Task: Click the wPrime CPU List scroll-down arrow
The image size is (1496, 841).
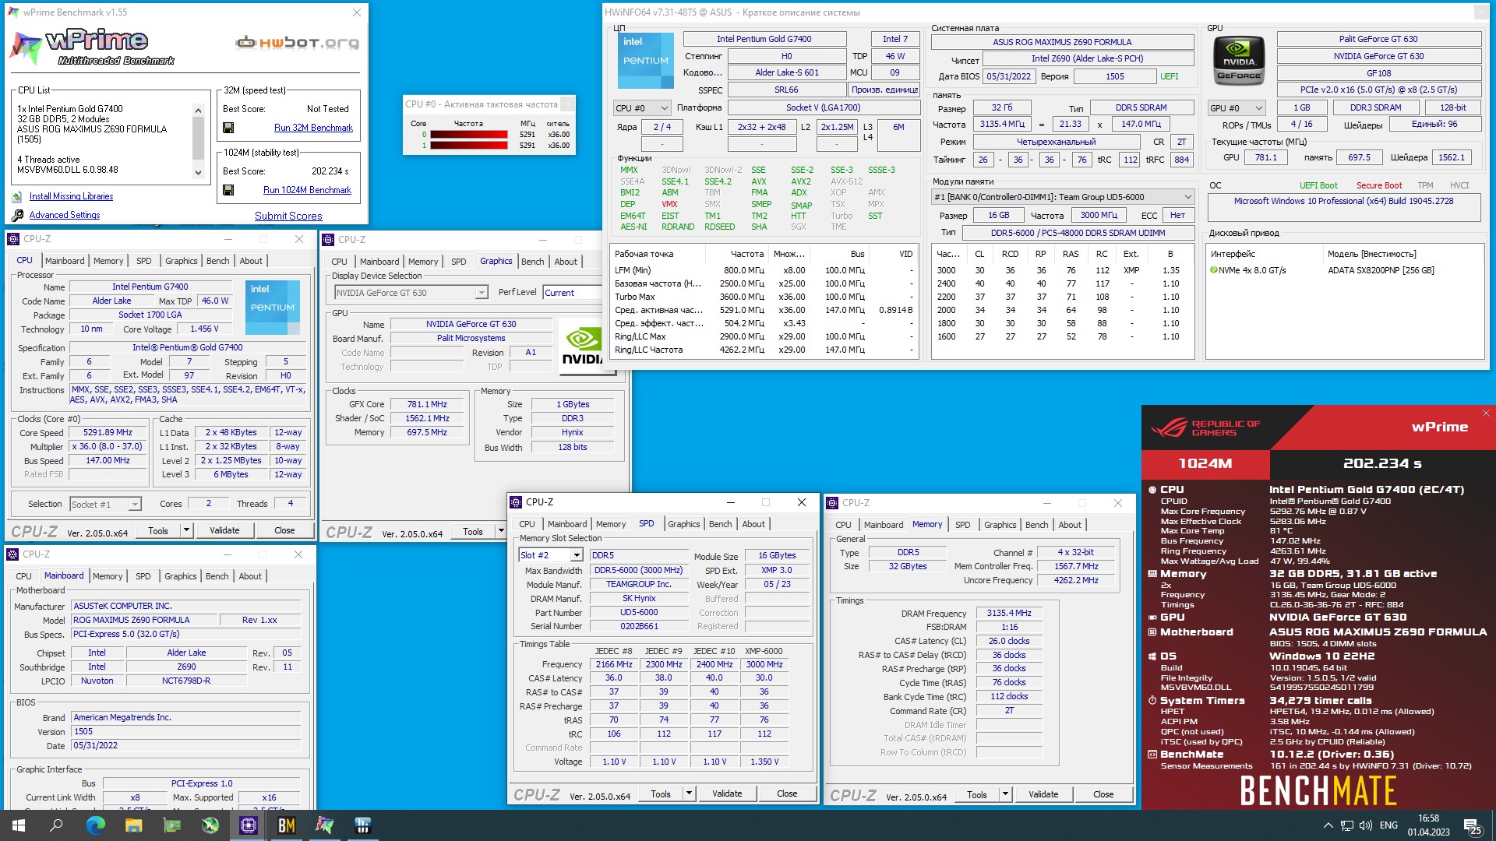Action: click(x=198, y=174)
